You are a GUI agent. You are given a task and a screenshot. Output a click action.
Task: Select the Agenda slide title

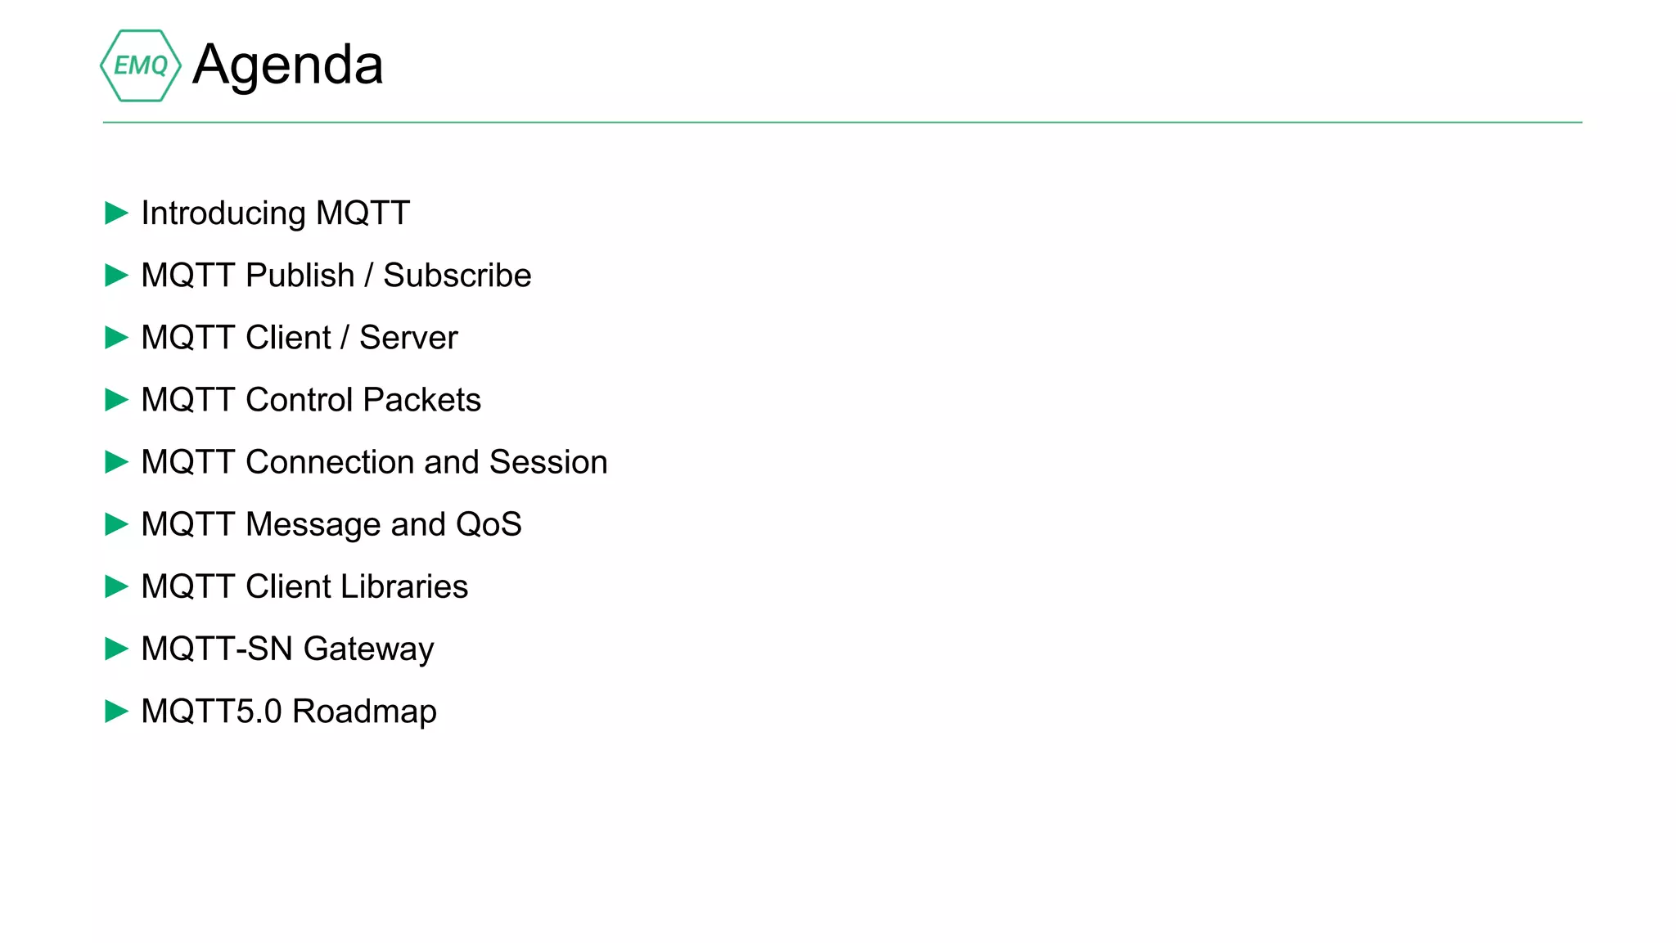(287, 65)
